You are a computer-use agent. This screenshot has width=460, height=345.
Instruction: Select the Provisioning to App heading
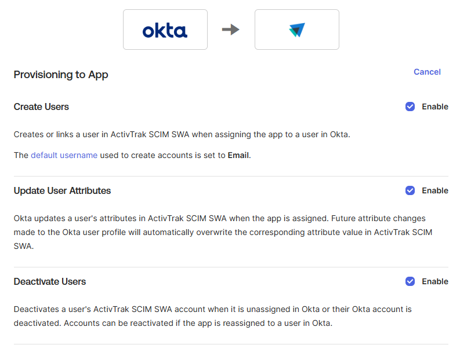click(x=61, y=75)
